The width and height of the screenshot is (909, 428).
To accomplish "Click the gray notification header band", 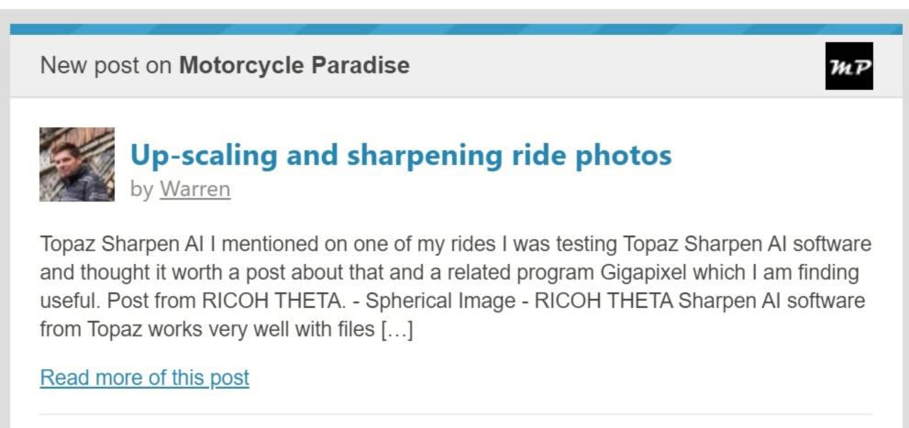I will [456, 65].
